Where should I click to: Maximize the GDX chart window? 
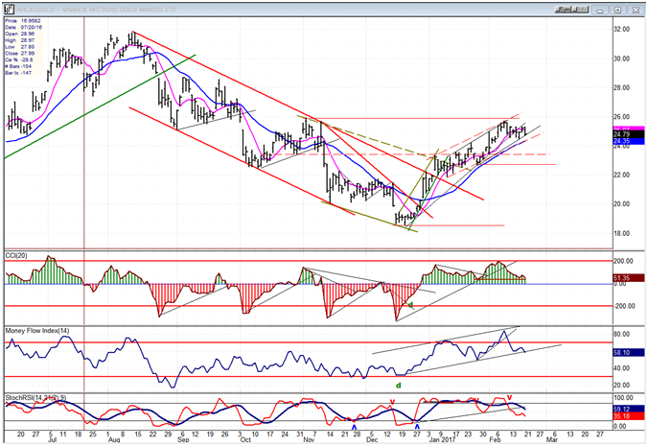click(617, 10)
